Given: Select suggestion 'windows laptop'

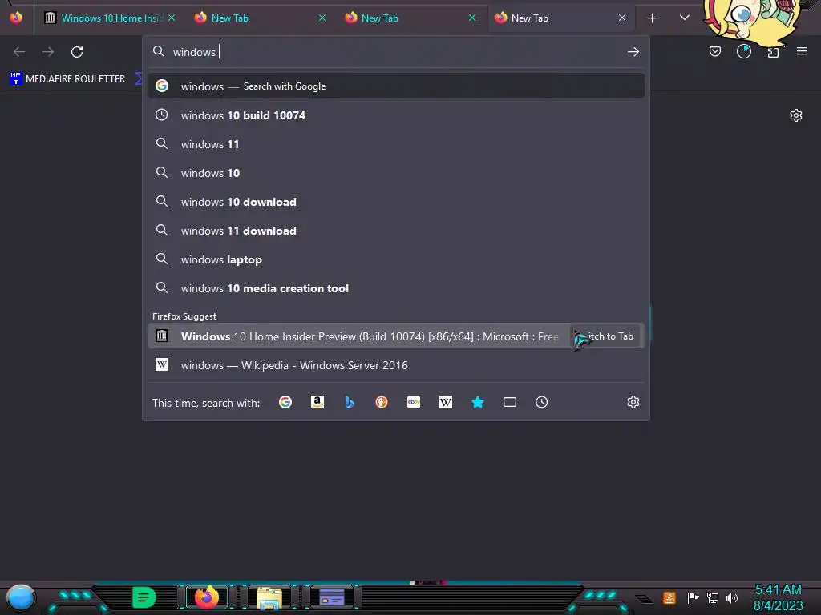Looking at the screenshot, I should [396, 259].
